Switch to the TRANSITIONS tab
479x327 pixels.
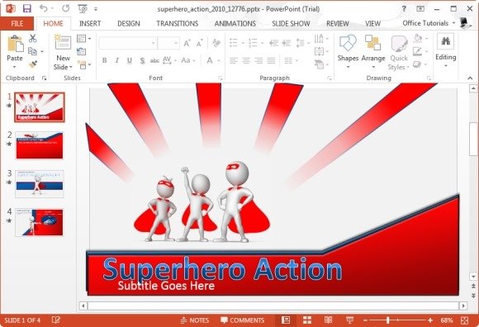(178, 23)
